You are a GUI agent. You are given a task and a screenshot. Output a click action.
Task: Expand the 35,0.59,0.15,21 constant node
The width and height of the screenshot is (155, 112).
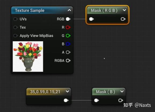tap(67, 91)
